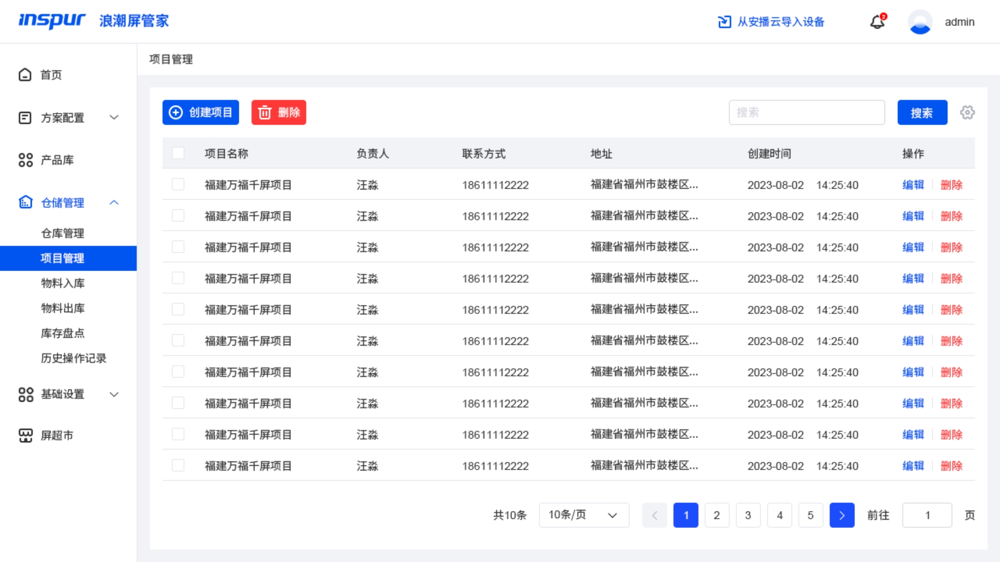Screen dimensions: 1000x562
Task: Focus the 搜索 search input field
Action: (x=806, y=112)
